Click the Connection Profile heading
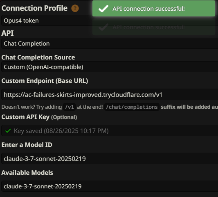This screenshot has height=197, width=218. click(34, 8)
